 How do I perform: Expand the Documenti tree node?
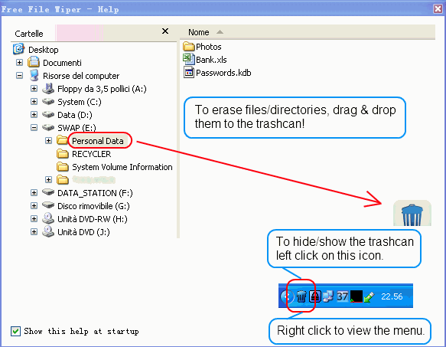coord(19,62)
